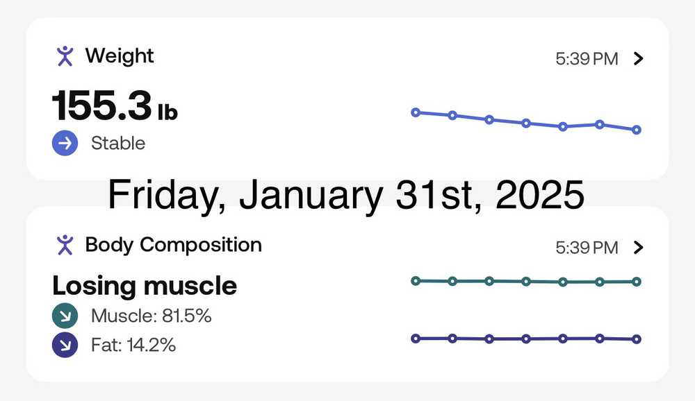Click the Body Composition 5:39 PM timestamp

click(x=587, y=248)
